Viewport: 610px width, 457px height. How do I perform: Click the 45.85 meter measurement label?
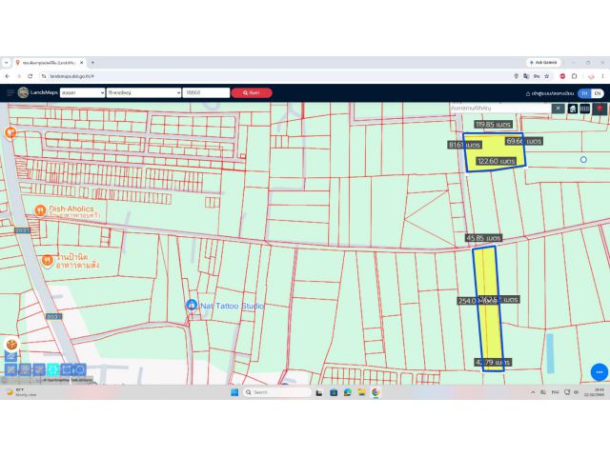(x=483, y=238)
